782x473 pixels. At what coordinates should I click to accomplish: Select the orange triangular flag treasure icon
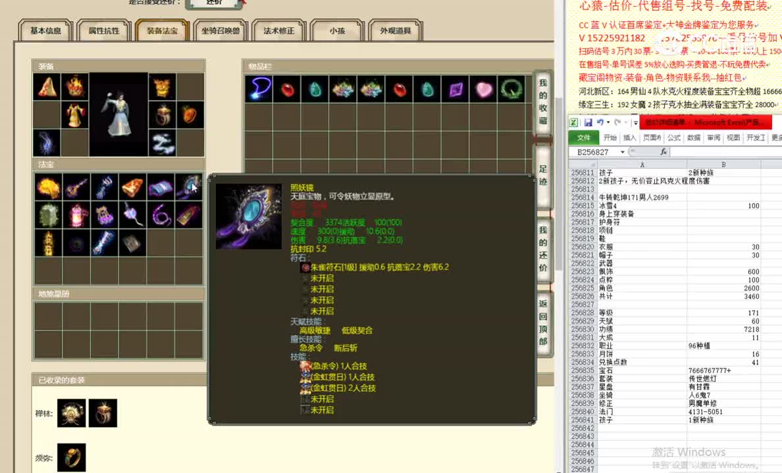coord(132,187)
